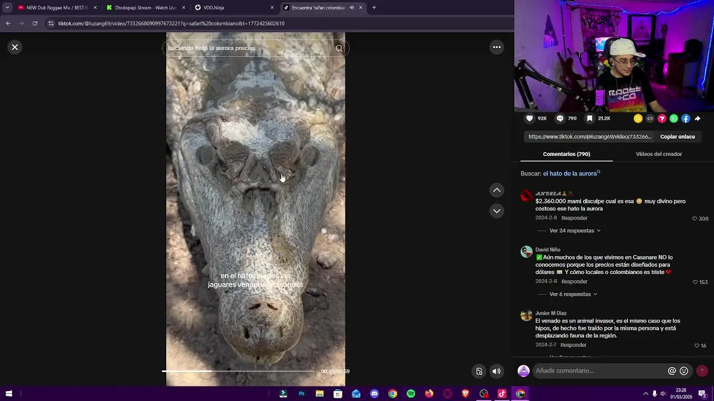The image size is (714, 401).
Task: Click the search magnifier in video search bar
Action: pyautogui.click(x=339, y=48)
